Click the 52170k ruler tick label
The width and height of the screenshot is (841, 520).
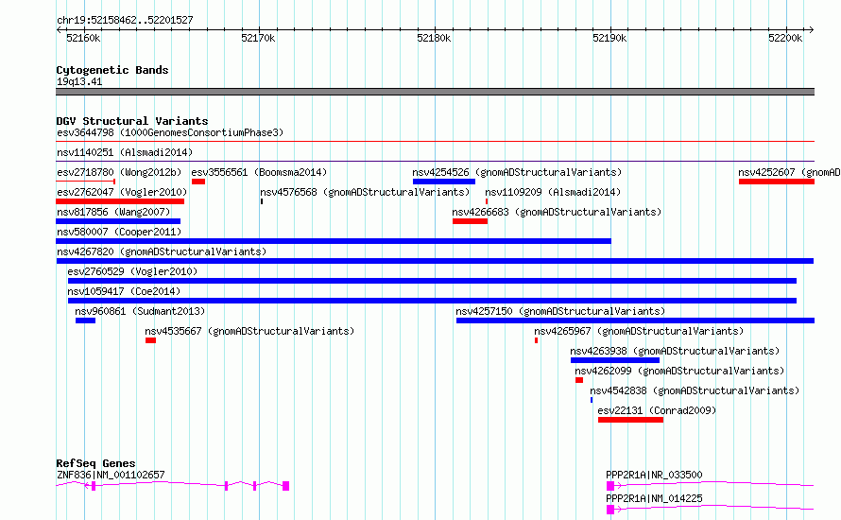coord(258,38)
